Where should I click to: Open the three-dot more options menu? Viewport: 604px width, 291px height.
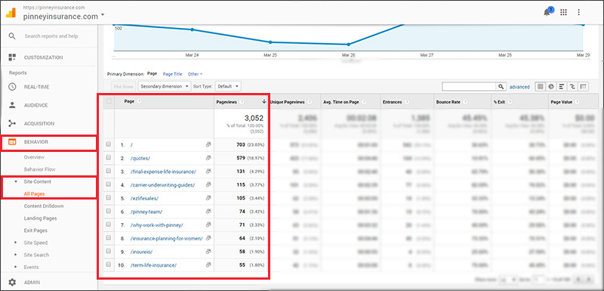578,12
